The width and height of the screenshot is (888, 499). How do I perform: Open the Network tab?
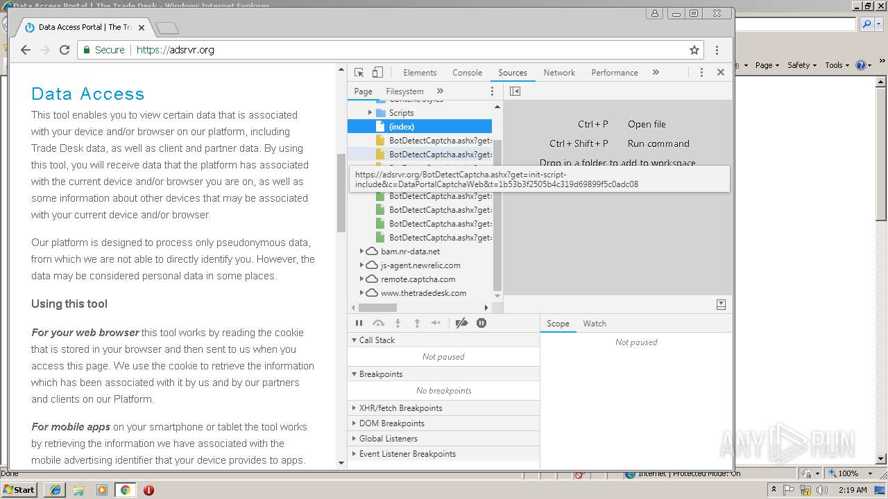[559, 72]
